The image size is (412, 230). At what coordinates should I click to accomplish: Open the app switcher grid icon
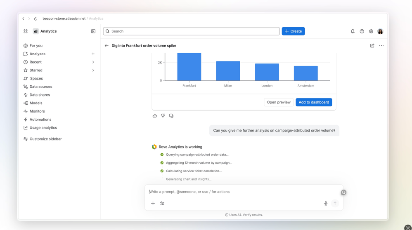tap(26, 31)
